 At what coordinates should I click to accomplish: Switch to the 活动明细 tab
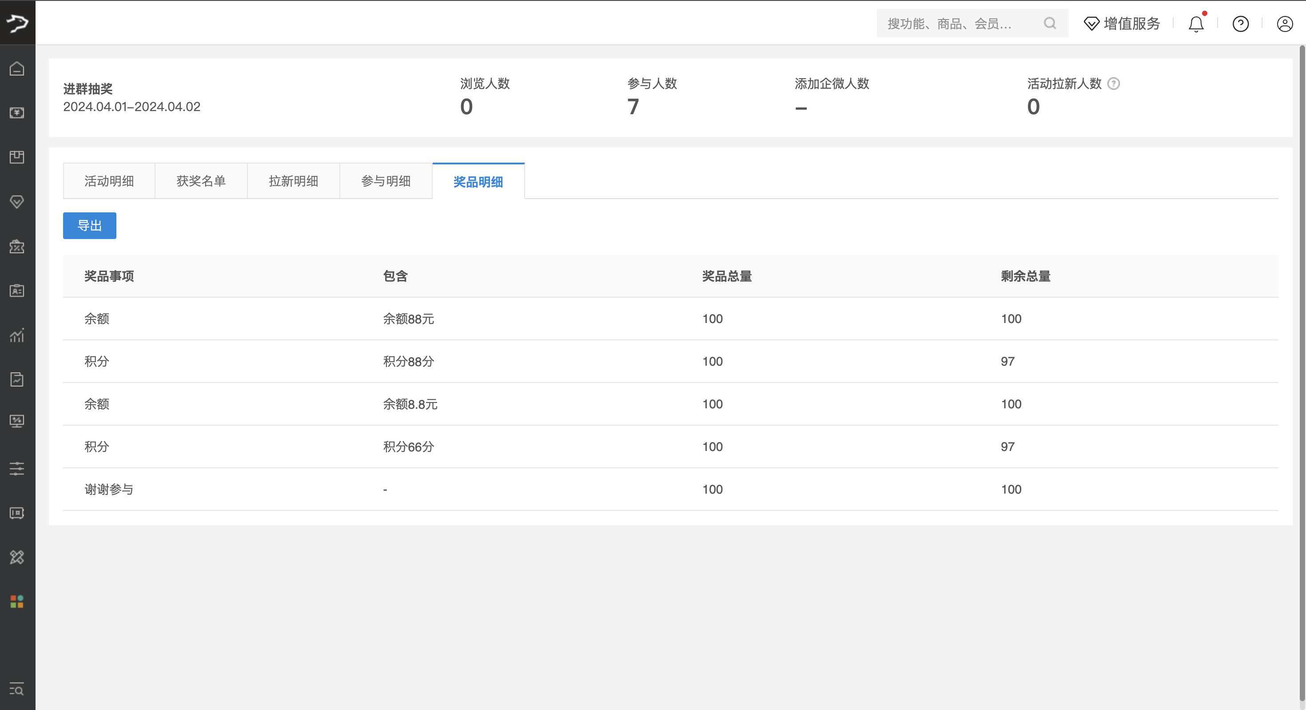(109, 181)
